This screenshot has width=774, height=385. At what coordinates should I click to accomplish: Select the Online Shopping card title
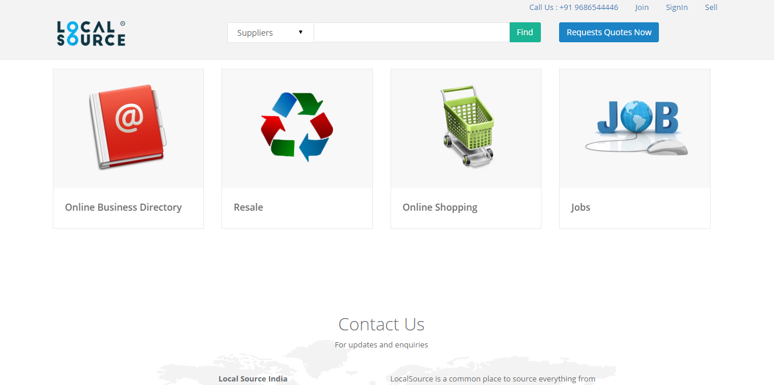440,207
